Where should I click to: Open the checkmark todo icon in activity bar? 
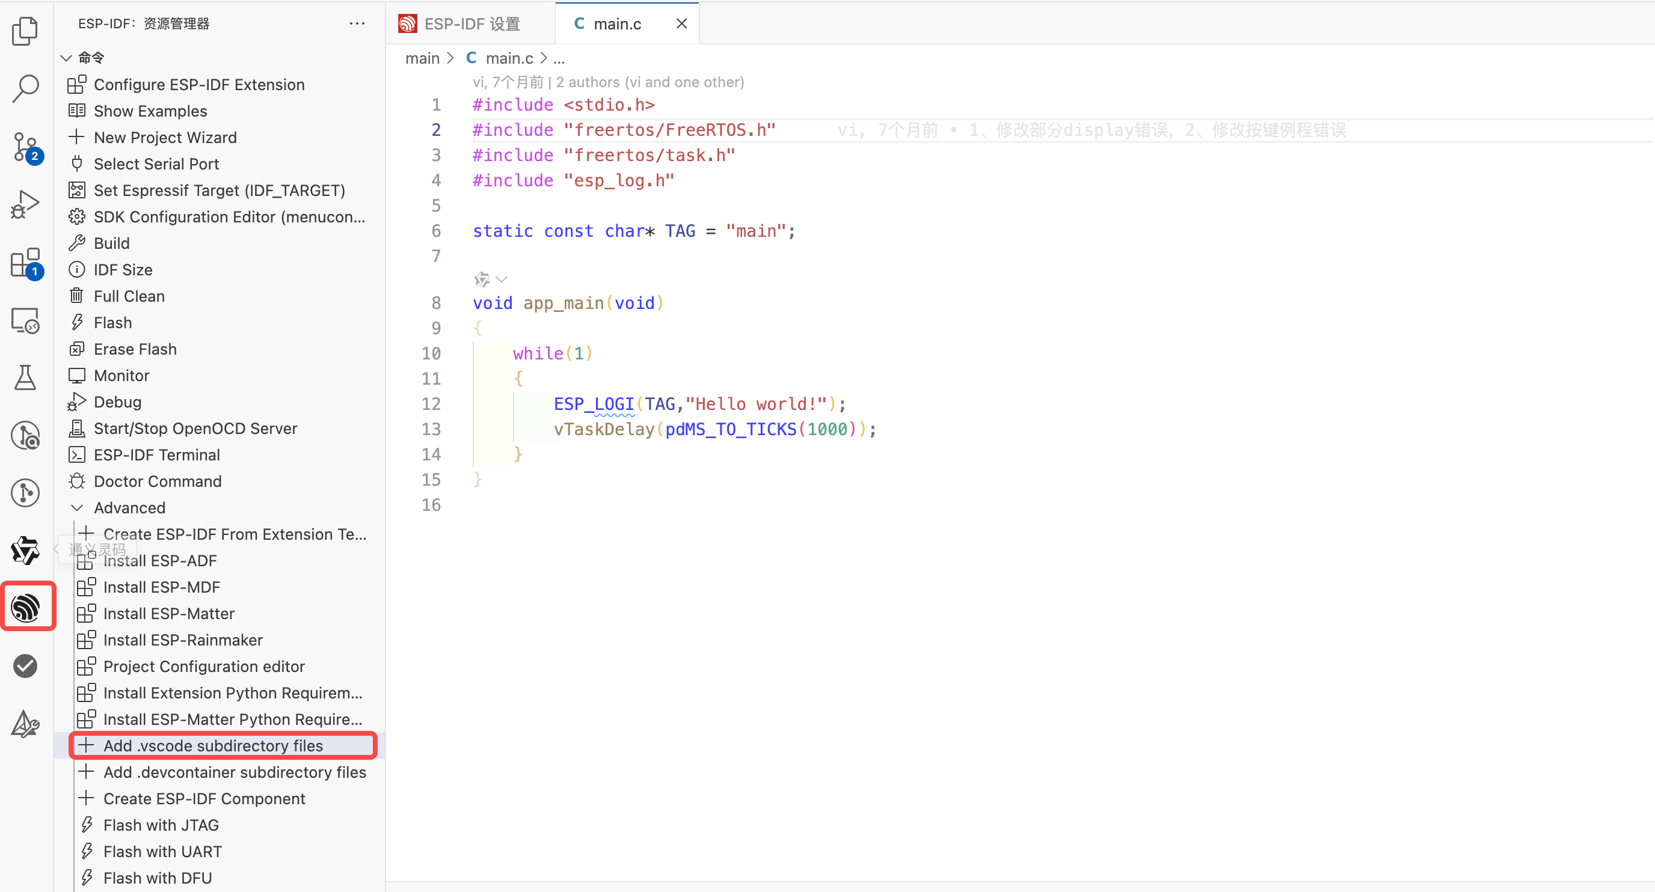pyautogui.click(x=25, y=665)
